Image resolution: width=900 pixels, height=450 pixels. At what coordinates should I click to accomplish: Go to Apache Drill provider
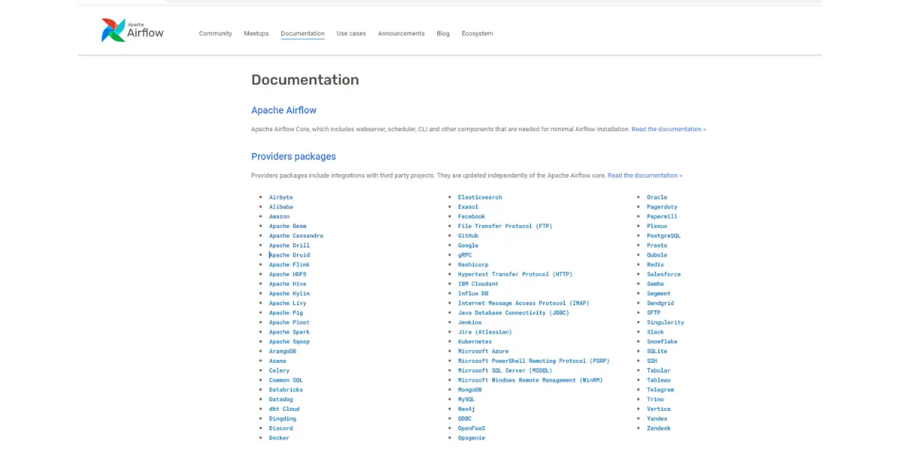pos(289,245)
